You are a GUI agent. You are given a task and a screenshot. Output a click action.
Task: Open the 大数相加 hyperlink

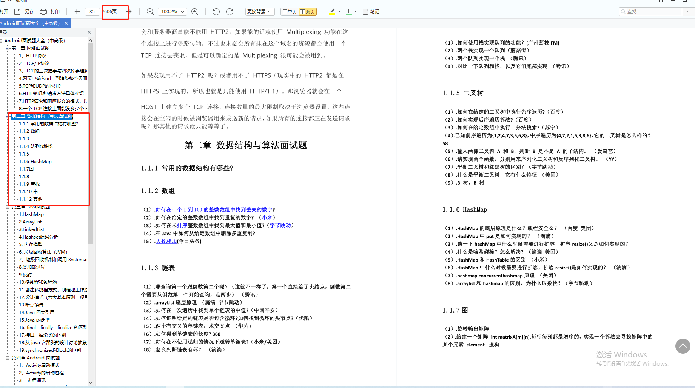(x=166, y=241)
